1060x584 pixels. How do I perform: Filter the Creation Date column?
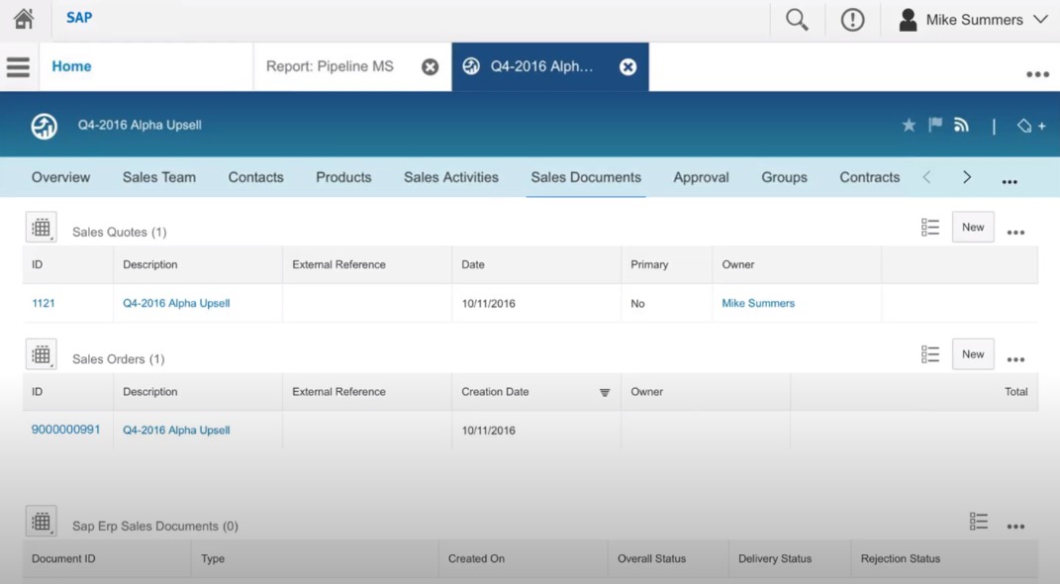605,392
